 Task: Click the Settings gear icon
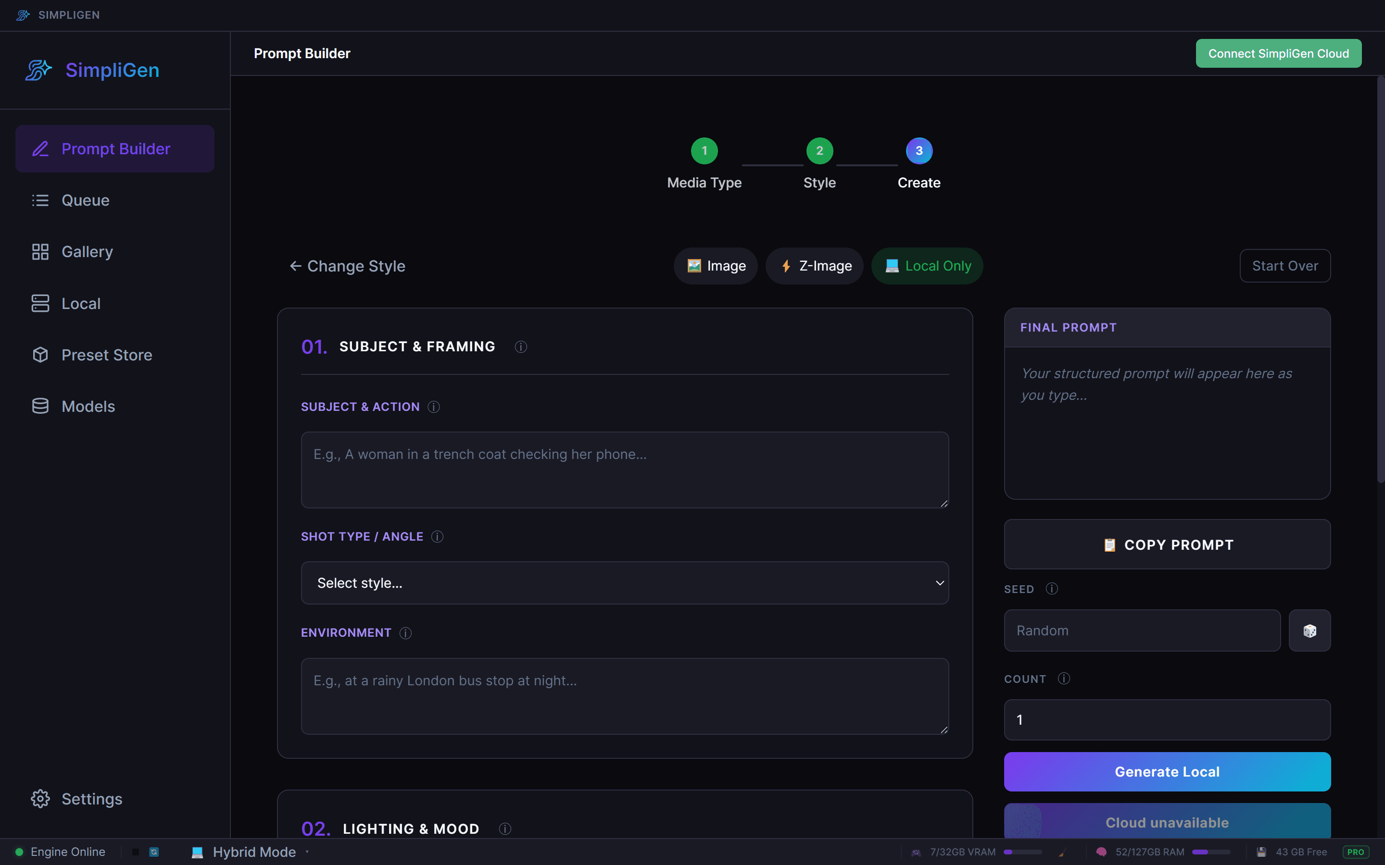[40, 799]
